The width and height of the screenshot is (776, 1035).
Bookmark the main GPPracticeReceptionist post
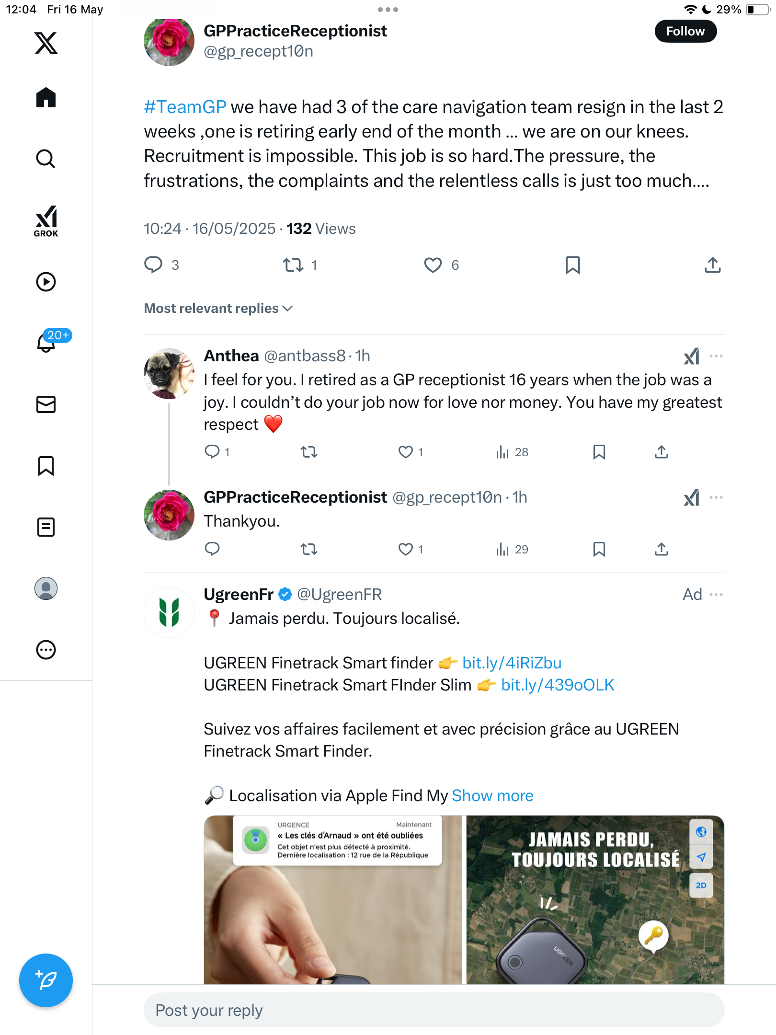click(x=573, y=265)
